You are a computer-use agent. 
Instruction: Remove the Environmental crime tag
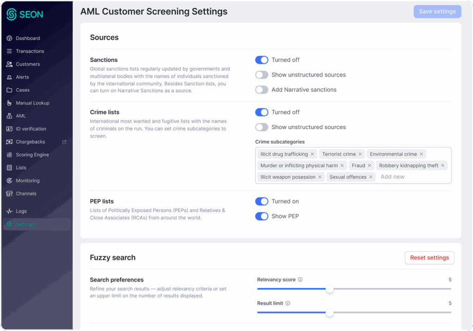tap(421, 154)
